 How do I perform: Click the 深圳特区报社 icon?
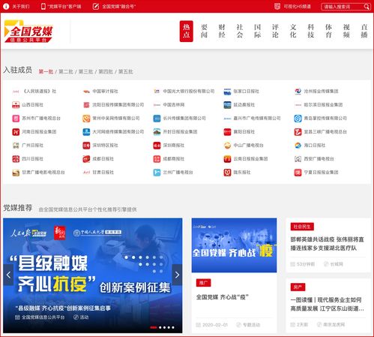(x=86, y=146)
